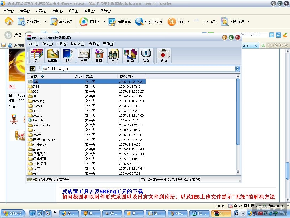Click the Info (信息) toolbar icon
The image size is (290, 218).
coord(146,55)
